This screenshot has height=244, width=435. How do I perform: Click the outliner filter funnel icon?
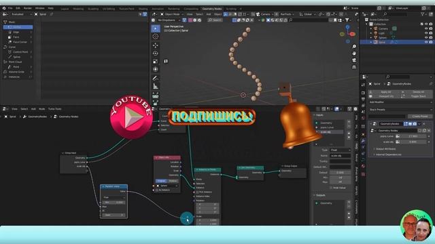(423, 14)
